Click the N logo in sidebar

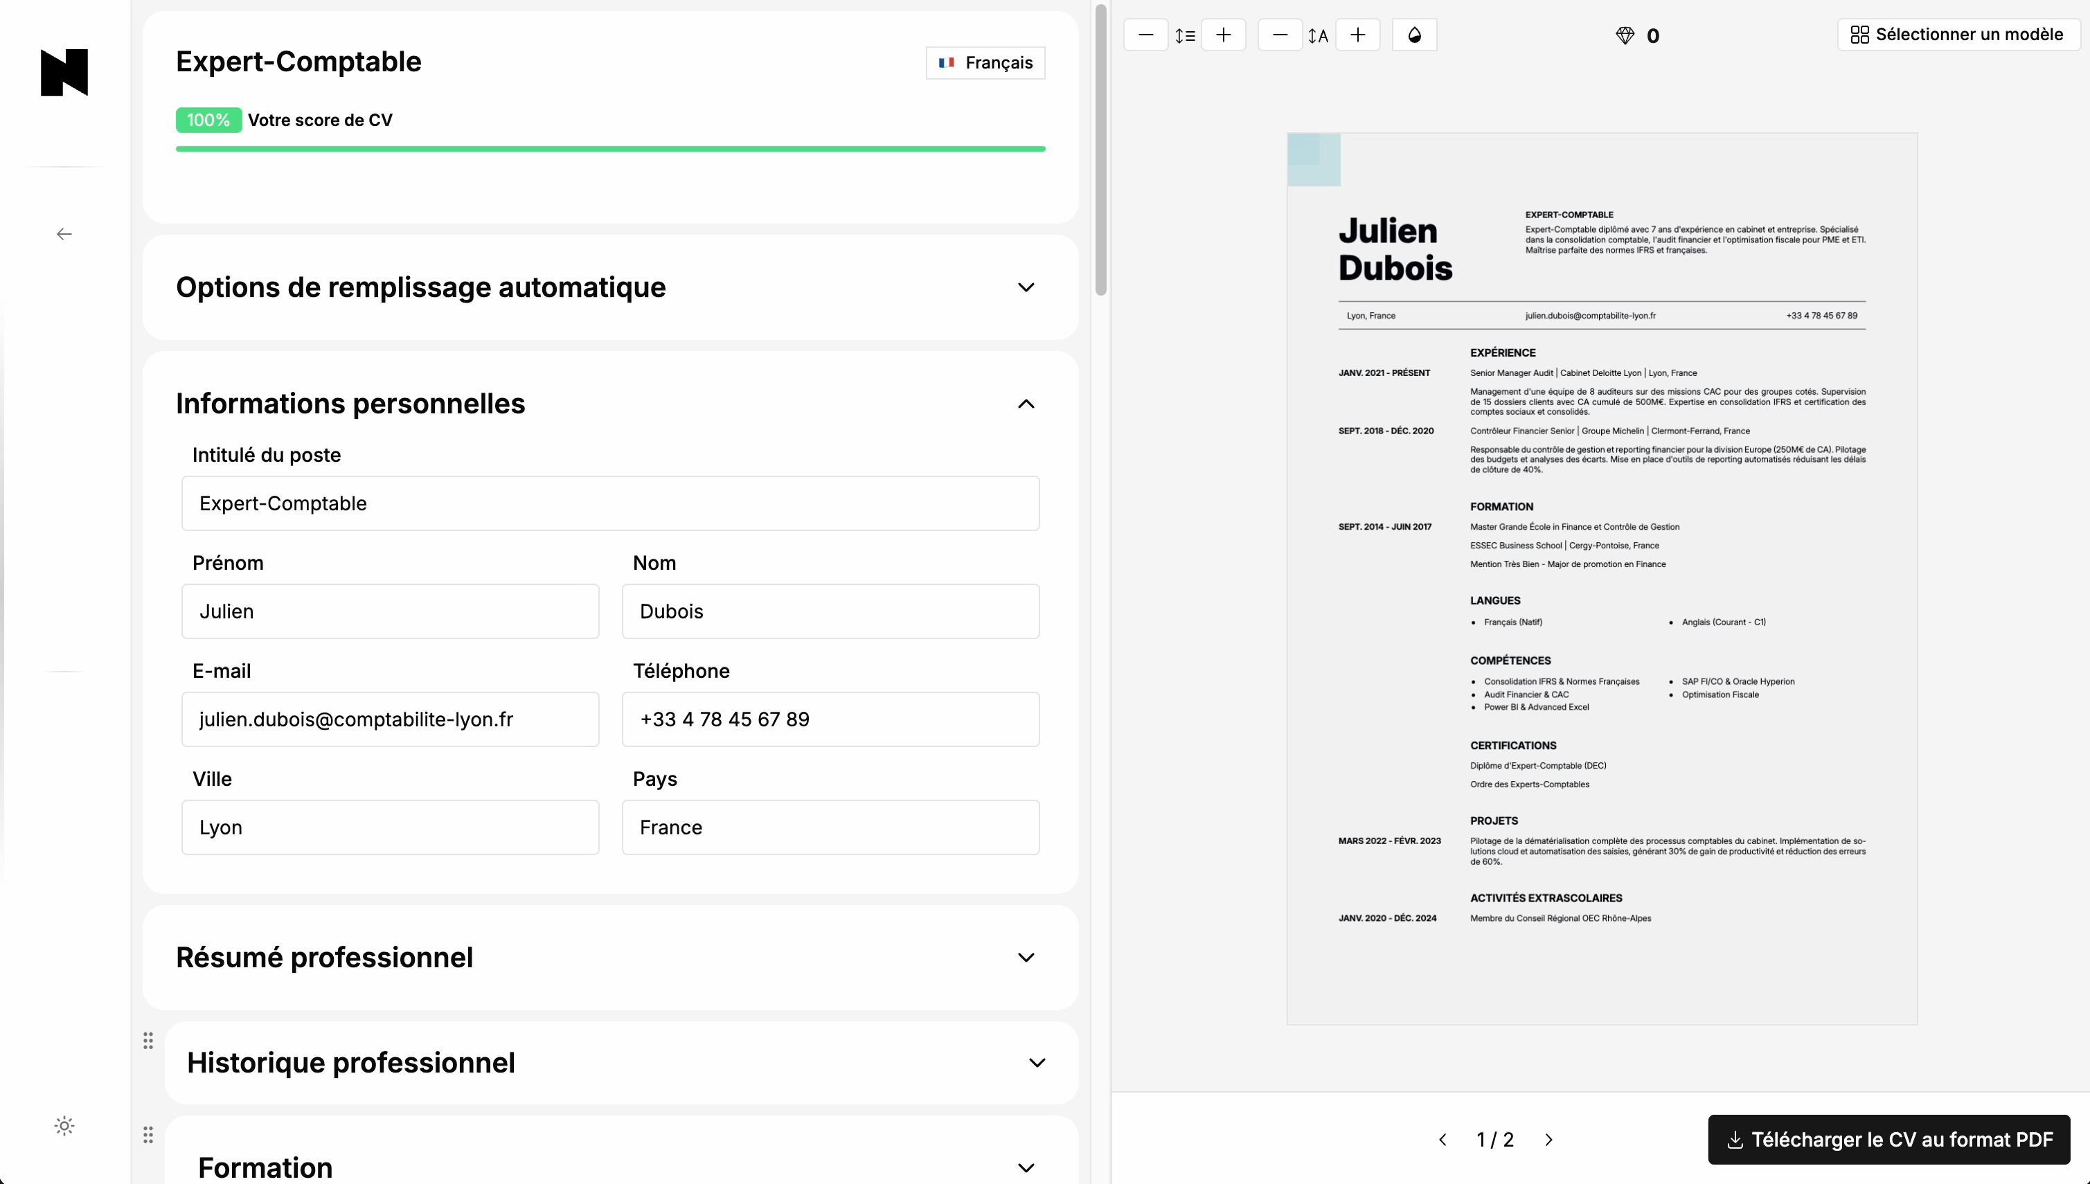point(64,73)
